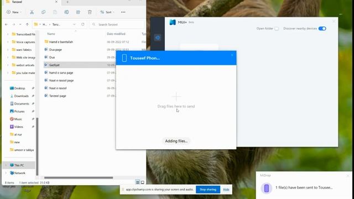Select the Tanzeel tab in File Explorer
The height and width of the screenshot is (199, 354).
pyautogui.click(x=32, y=2)
